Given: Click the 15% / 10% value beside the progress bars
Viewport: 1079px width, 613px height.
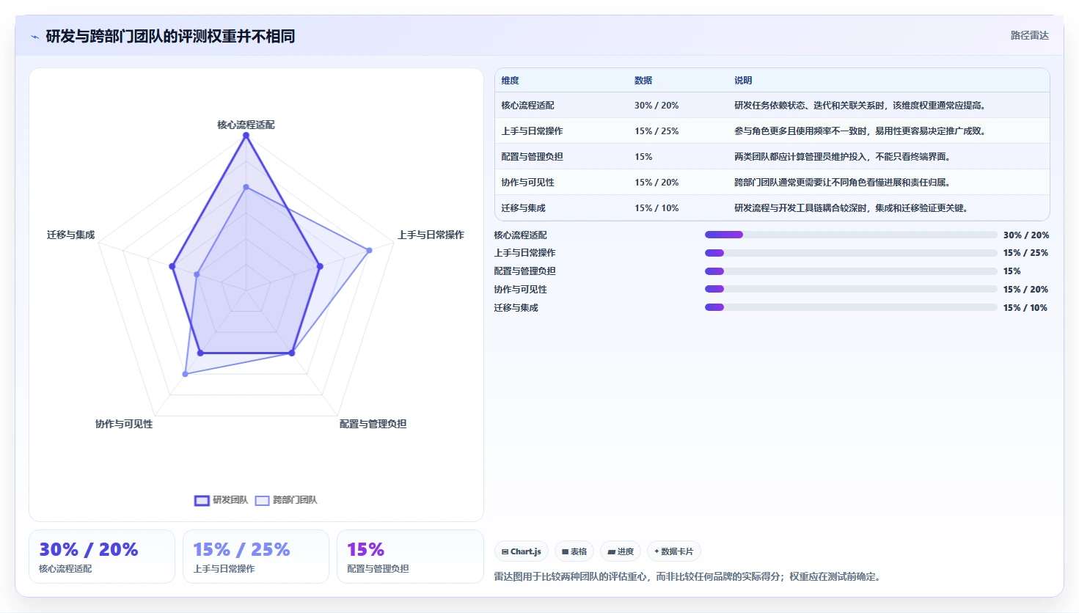Looking at the screenshot, I should point(1025,308).
